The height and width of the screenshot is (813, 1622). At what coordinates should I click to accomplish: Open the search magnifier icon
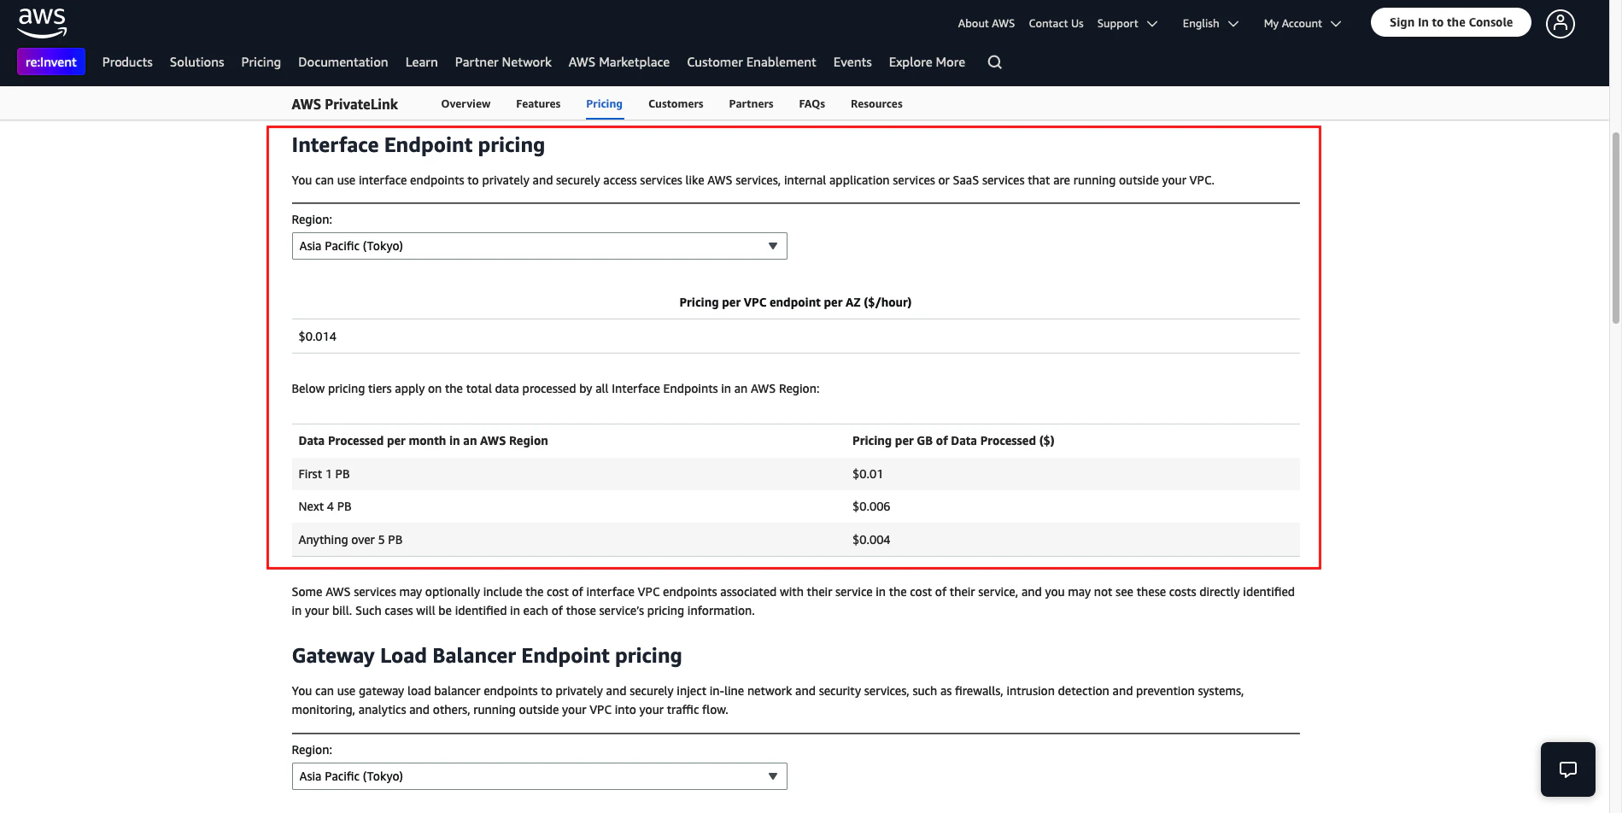[x=994, y=62]
